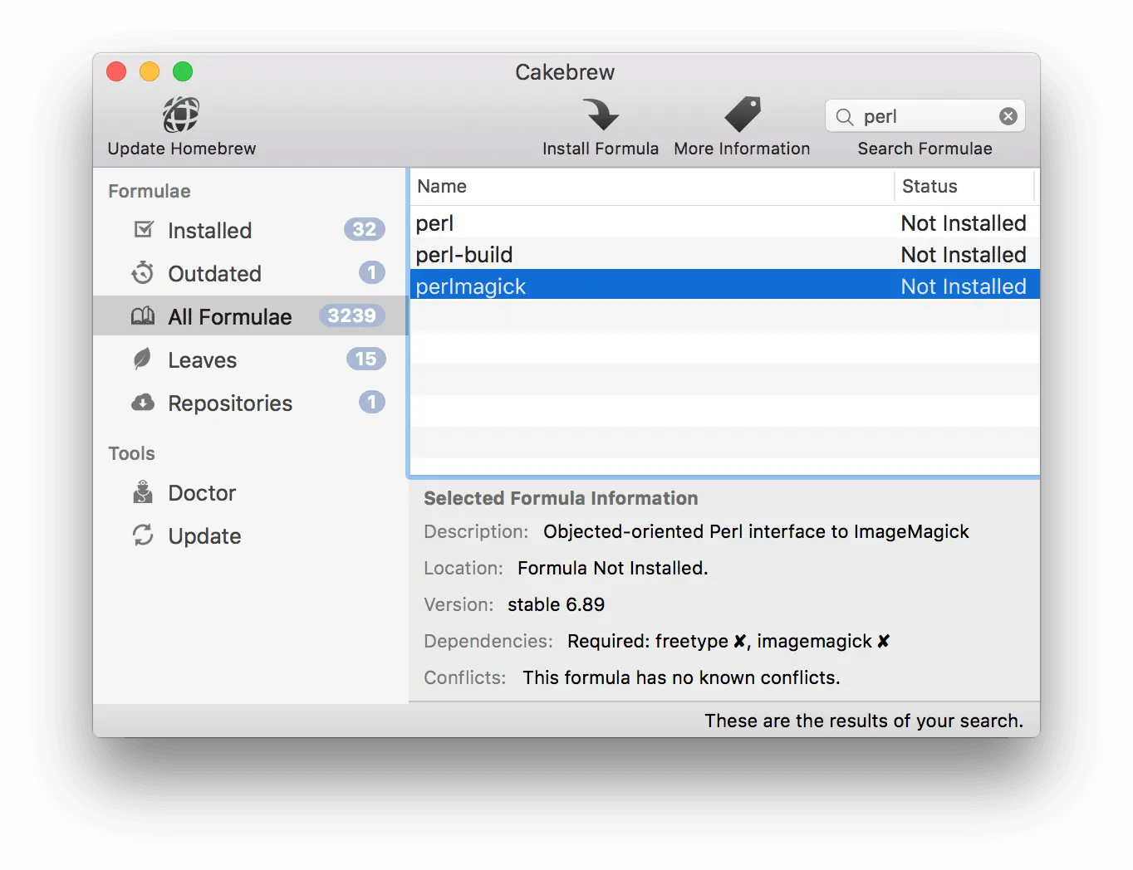Viewport: 1133px width, 870px height.
Task: Click the Outdated stopwatch icon
Action: [x=143, y=272]
